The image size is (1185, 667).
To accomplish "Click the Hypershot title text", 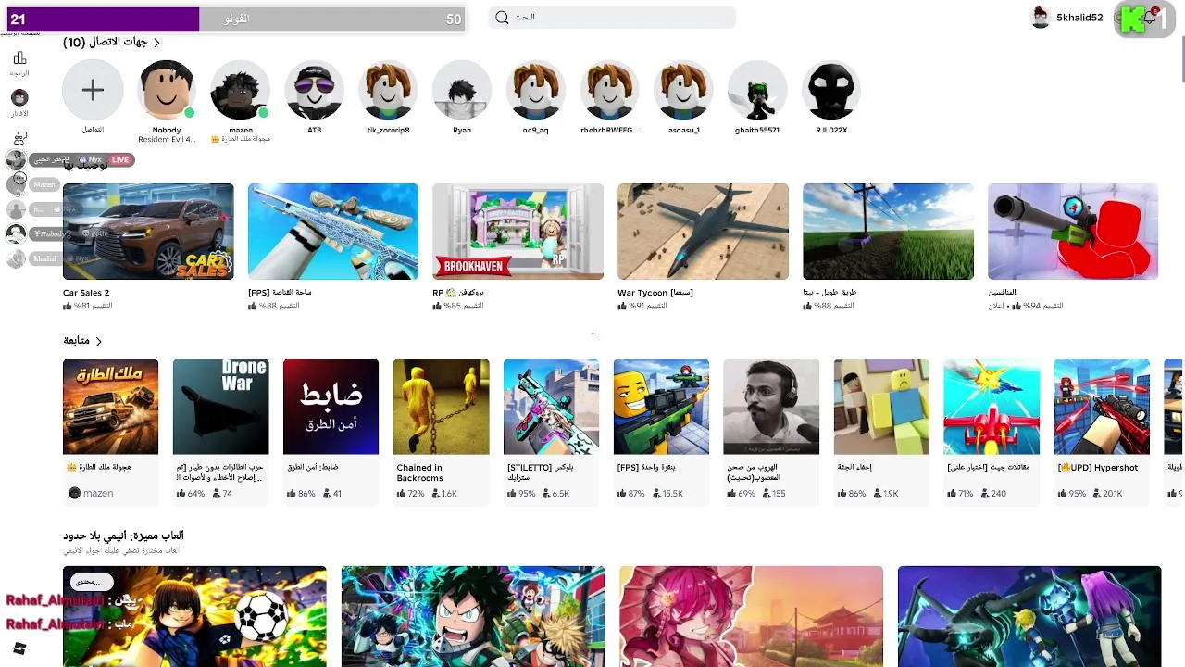I will pos(1098,468).
